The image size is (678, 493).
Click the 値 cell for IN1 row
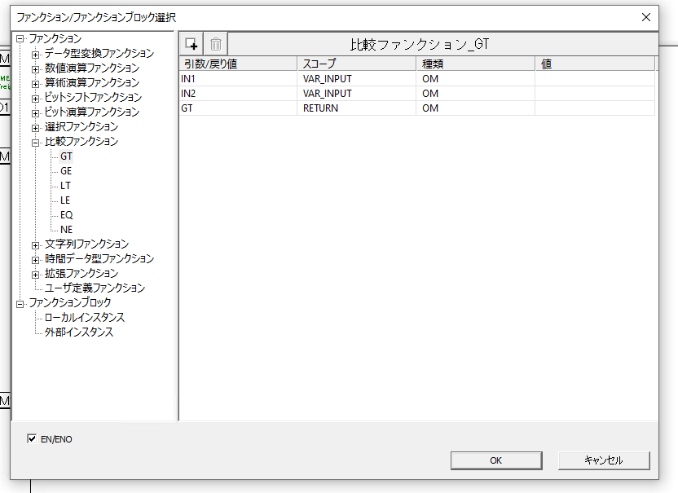click(594, 79)
